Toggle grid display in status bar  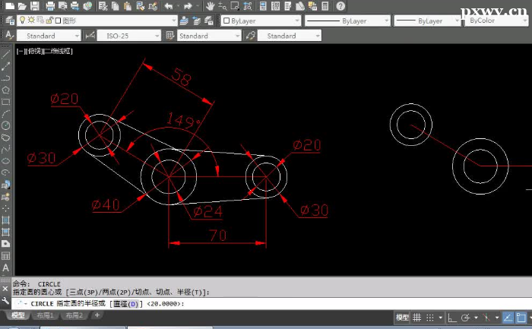pyautogui.click(x=416, y=317)
